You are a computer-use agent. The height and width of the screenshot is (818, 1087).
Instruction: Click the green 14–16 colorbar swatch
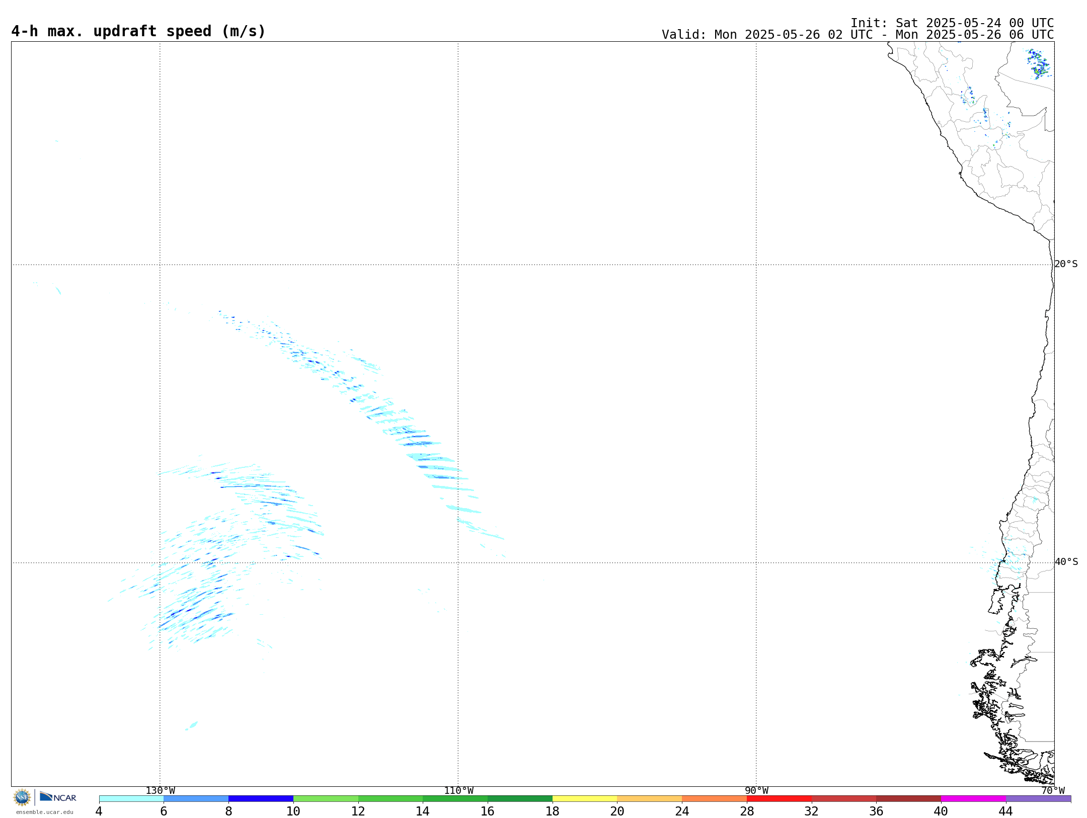[455, 799]
